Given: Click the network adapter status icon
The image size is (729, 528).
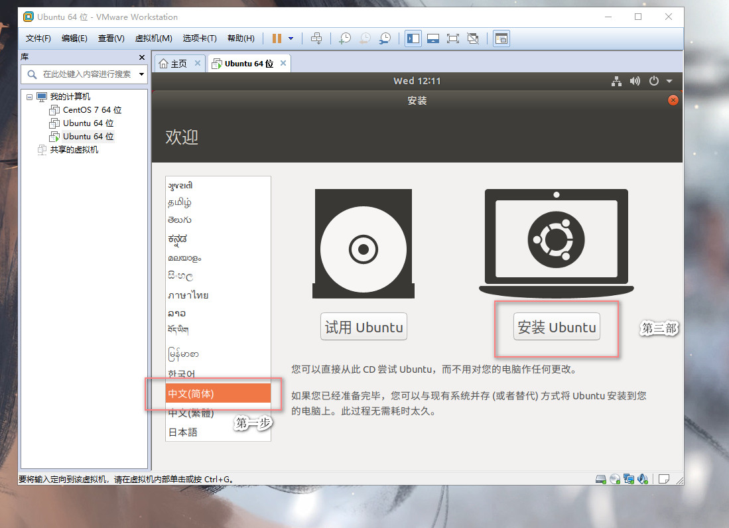Looking at the screenshot, I should point(629,479).
